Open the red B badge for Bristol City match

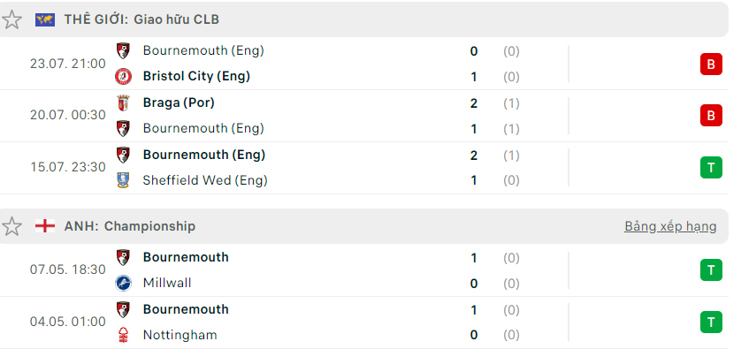point(711,64)
